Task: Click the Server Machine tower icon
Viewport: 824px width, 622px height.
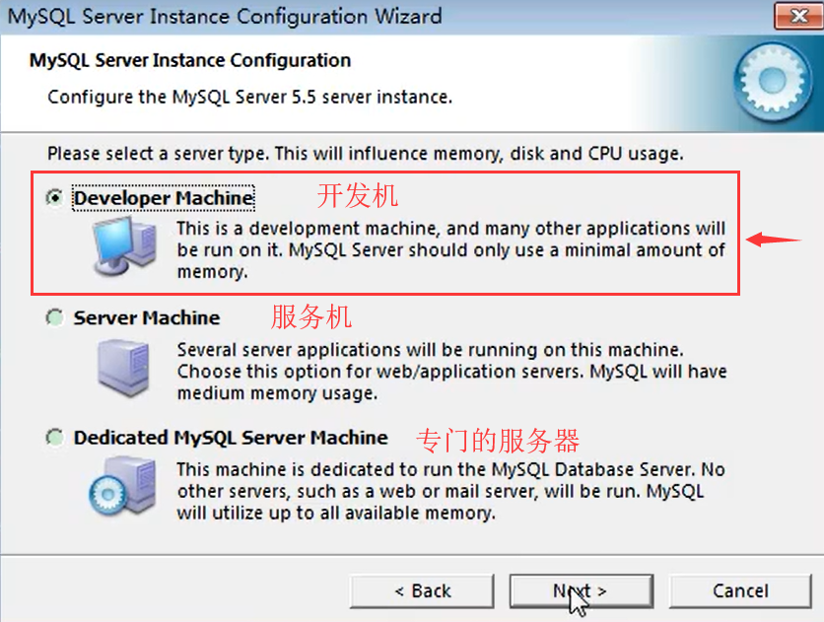Action: (x=124, y=368)
